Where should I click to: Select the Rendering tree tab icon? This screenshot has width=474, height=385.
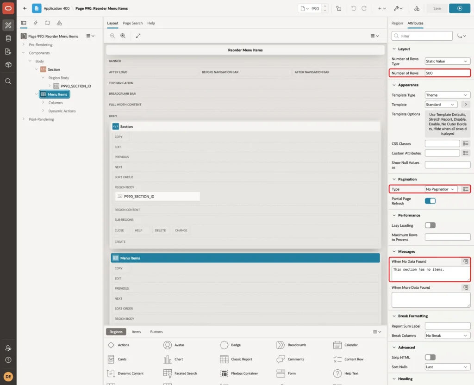tap(24, 23)
